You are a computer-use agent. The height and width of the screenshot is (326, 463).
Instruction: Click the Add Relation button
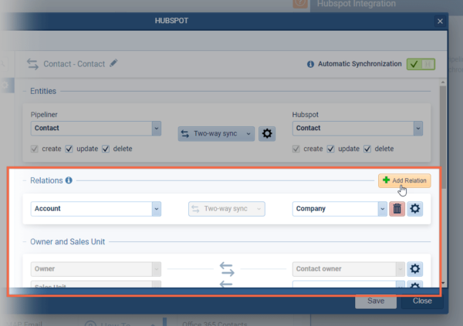point(404,180)
